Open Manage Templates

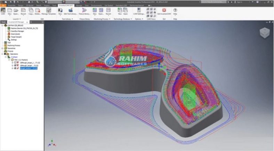tap(49, 10)
